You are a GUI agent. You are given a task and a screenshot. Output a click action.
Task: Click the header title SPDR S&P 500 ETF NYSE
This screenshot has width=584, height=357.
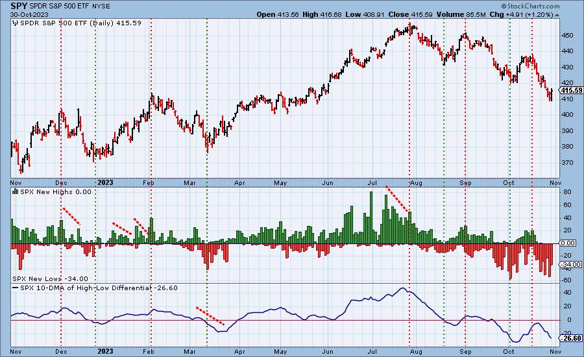(x=70, y=6)
